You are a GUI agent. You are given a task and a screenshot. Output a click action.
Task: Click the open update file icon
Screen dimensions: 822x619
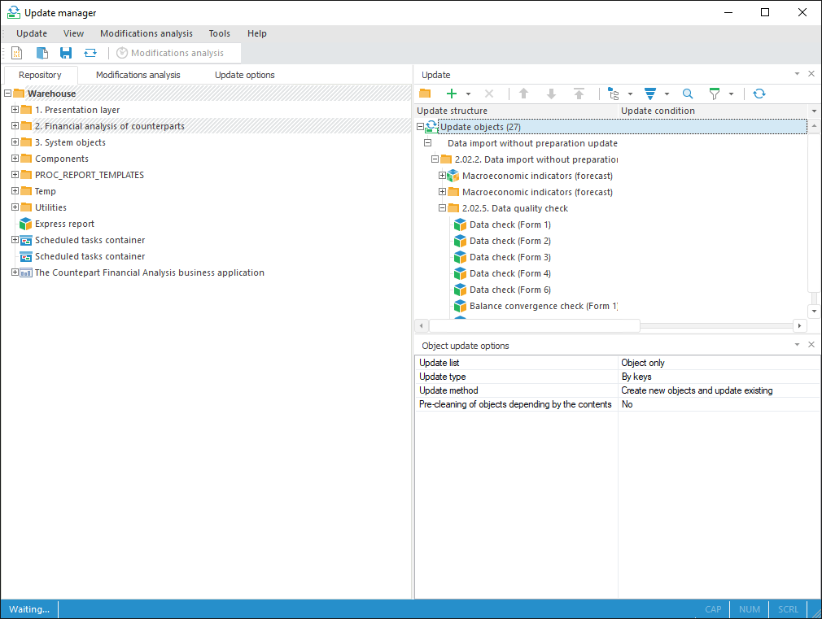42,53
